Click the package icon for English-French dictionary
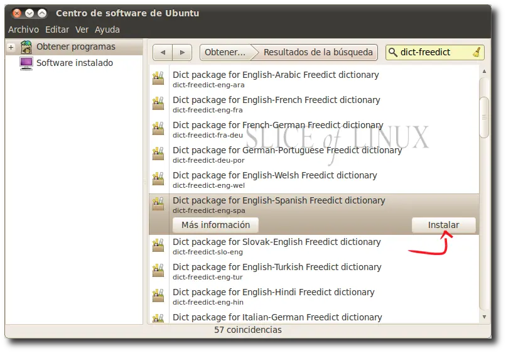 (158, 104)
